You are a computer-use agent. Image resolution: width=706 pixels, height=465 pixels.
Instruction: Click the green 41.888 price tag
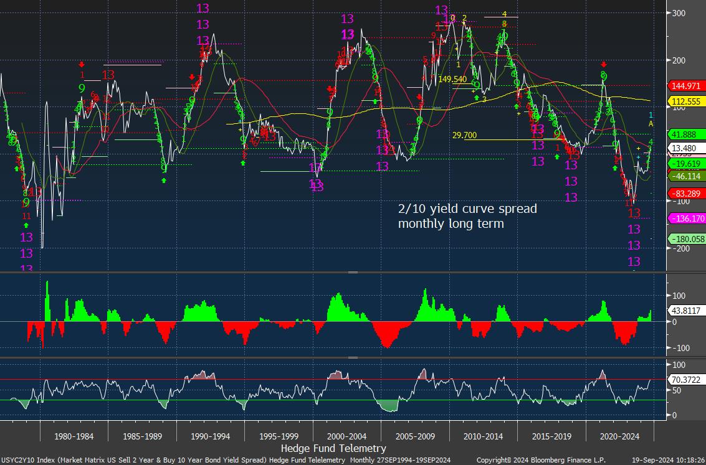click(x=687, y=134)
